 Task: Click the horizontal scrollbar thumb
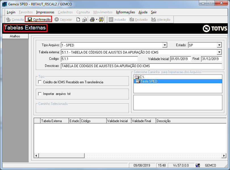62,156
